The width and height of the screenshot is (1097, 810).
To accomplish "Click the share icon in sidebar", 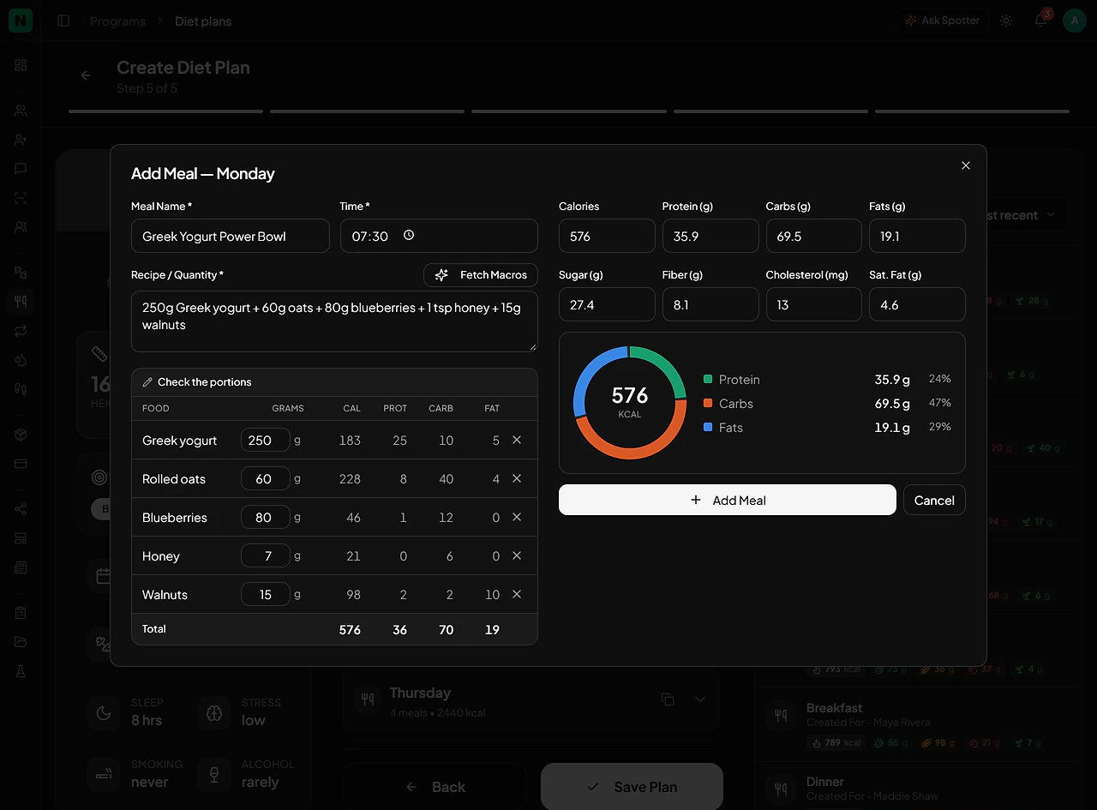I will click(21, 509).
